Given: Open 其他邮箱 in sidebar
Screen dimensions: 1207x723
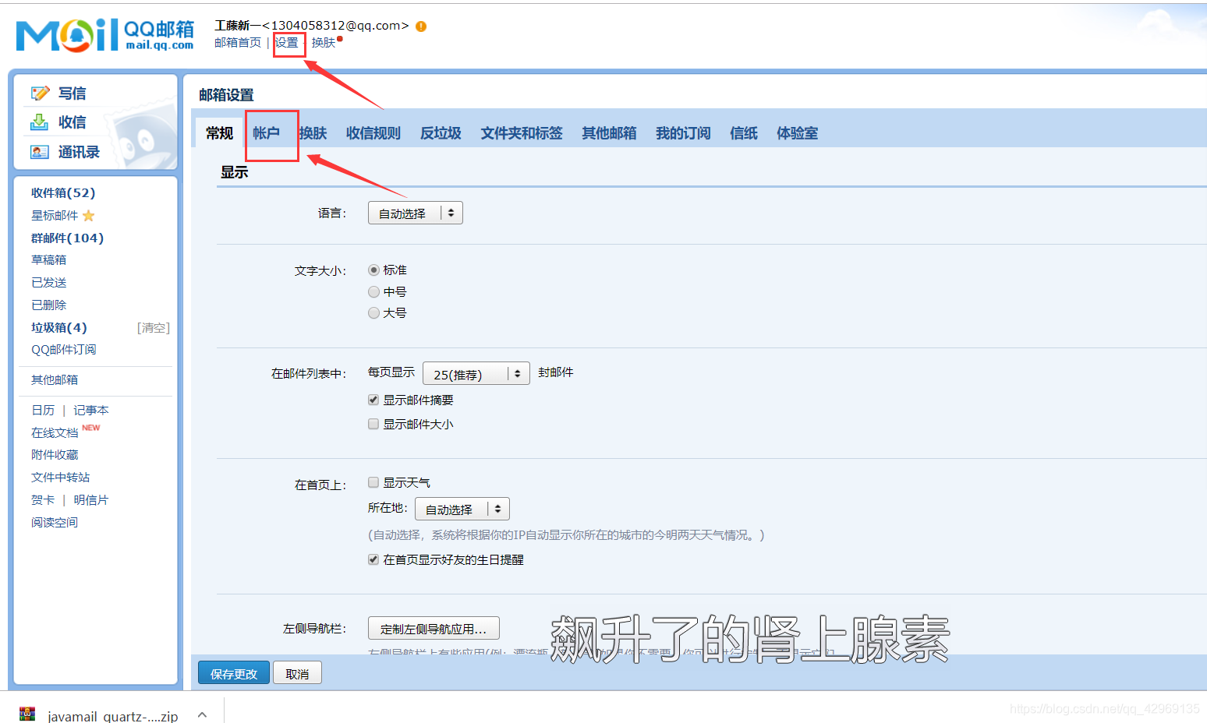Looking at the screenshot, I should (x=55, y=380).
